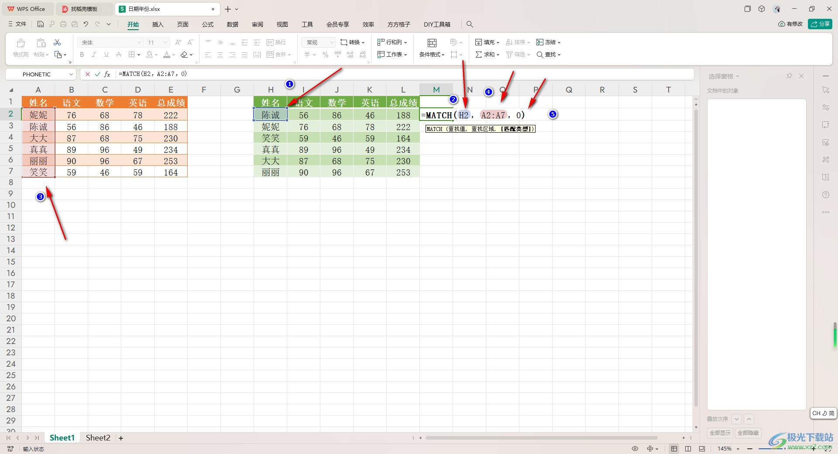Click the Convert (转换) button

coord(352,42)
